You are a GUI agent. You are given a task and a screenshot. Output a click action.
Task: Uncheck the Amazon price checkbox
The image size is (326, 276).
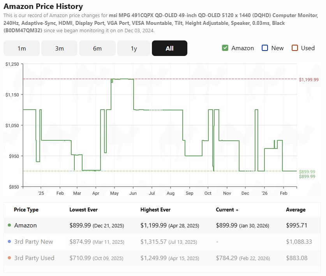click(x=225, y=48)
